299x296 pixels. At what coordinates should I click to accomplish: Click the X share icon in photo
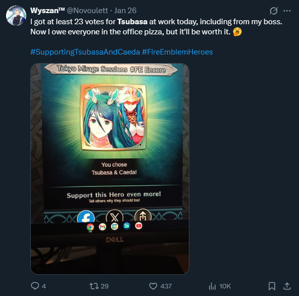tap(115, 217)
